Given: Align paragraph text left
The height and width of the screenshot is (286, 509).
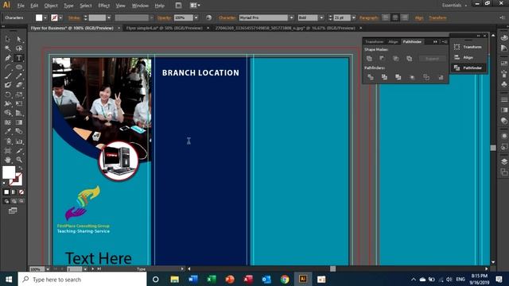Looking at the screenshot, I should click(x=385, y=17).
